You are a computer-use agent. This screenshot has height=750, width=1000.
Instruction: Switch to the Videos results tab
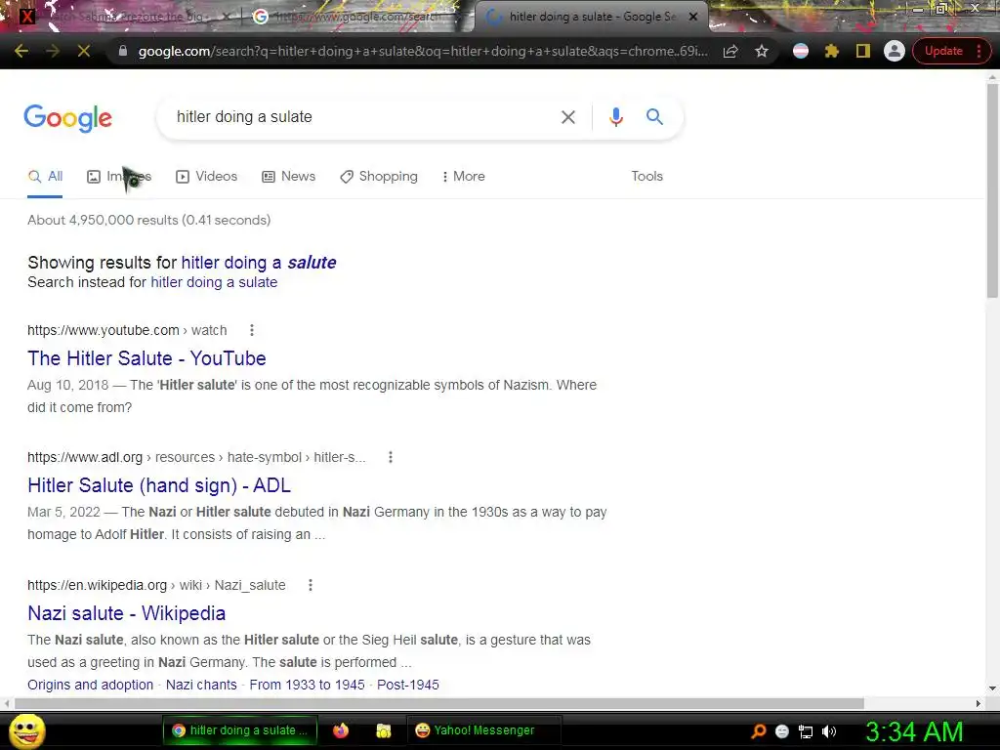(x=207, y=177)
